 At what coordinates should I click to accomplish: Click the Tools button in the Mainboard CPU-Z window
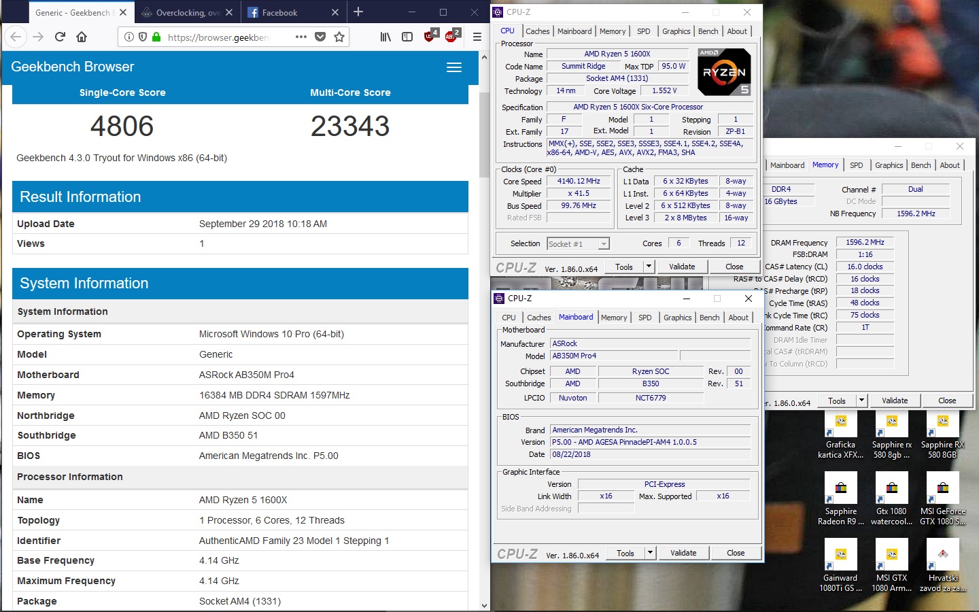point(625,554)
